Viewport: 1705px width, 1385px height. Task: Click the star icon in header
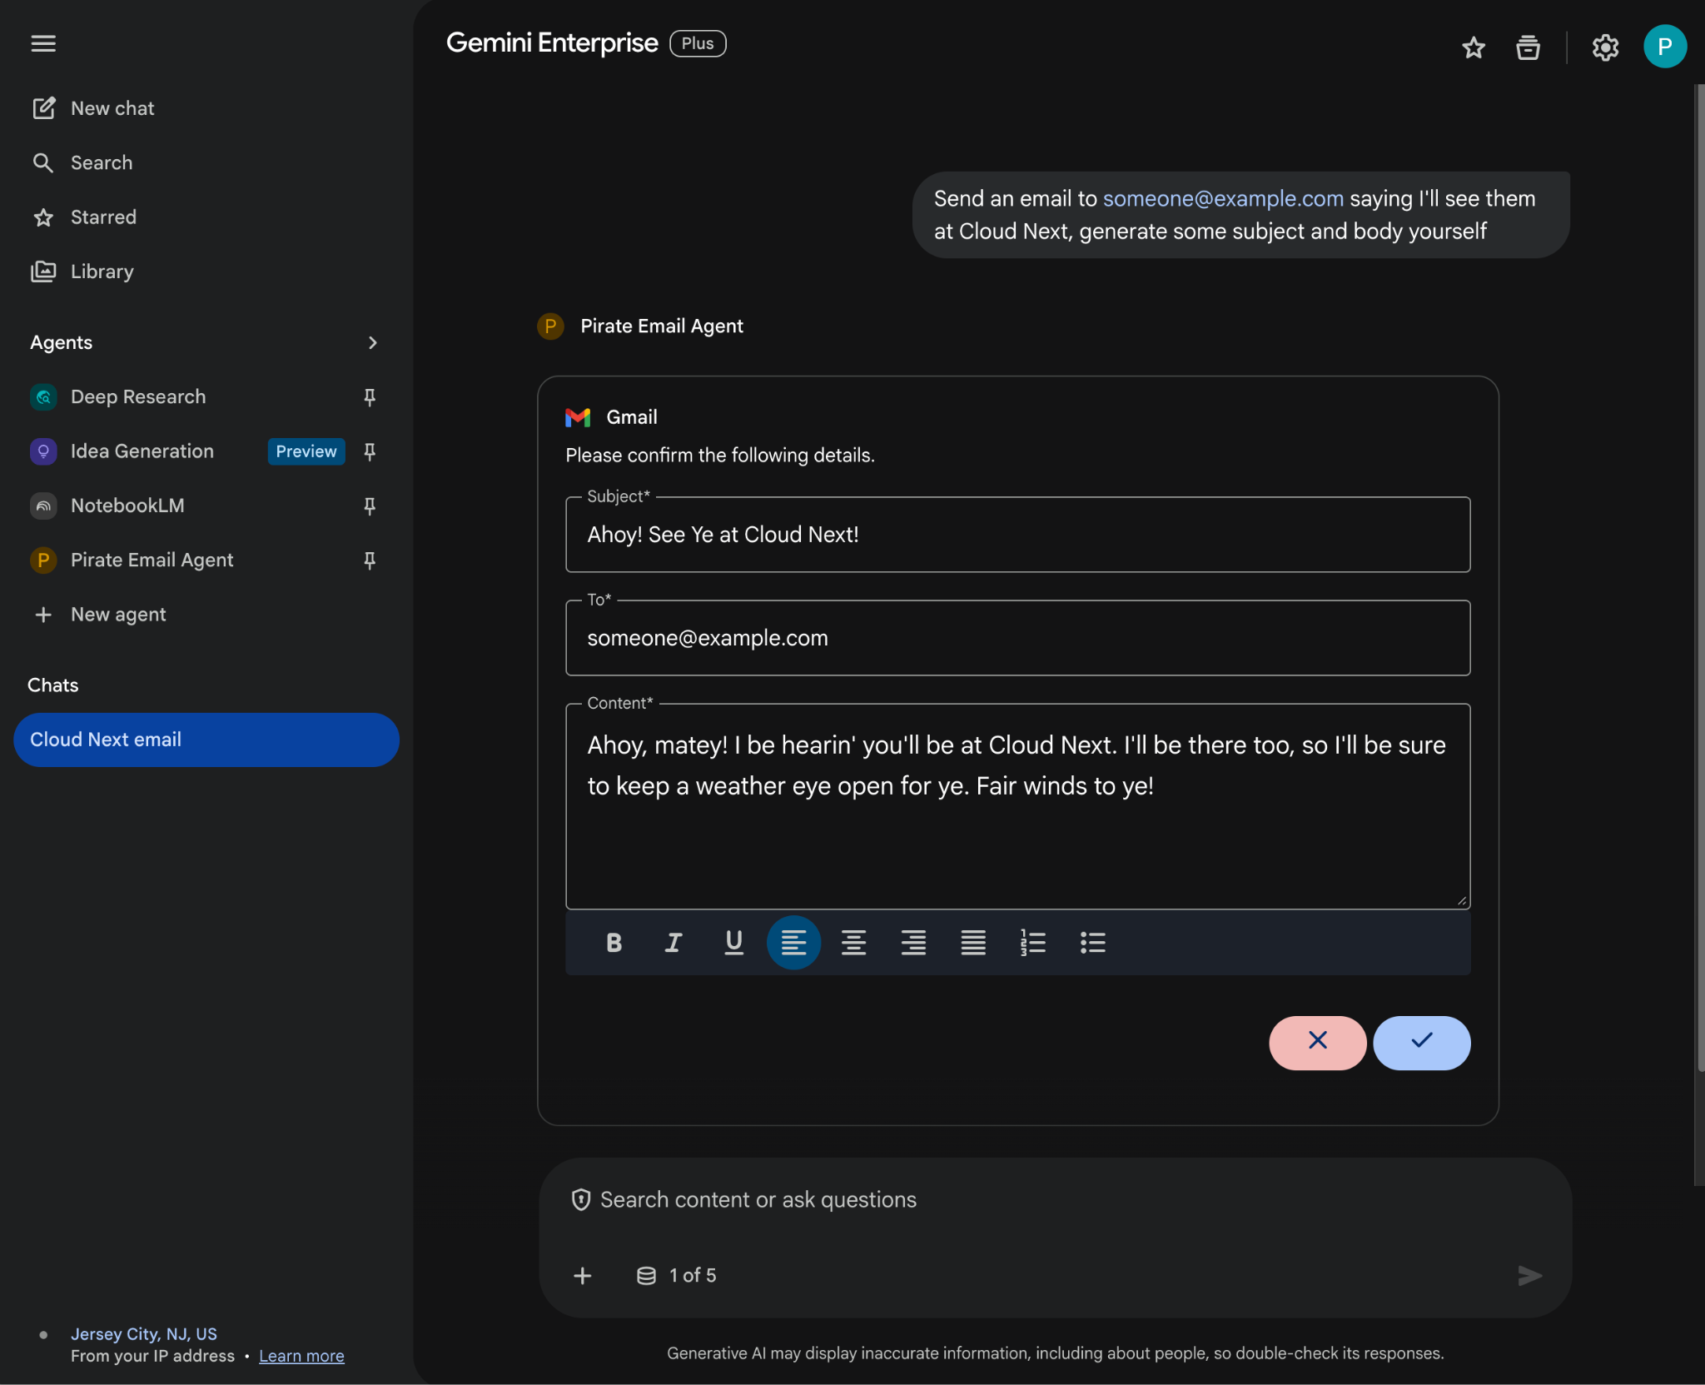click(x=1473, y=47)
